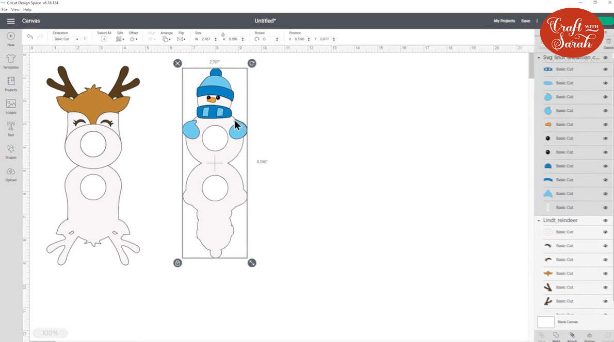614x342 pixels.
Task: Open the Offset dropdown
Action: tap(133, 39)
